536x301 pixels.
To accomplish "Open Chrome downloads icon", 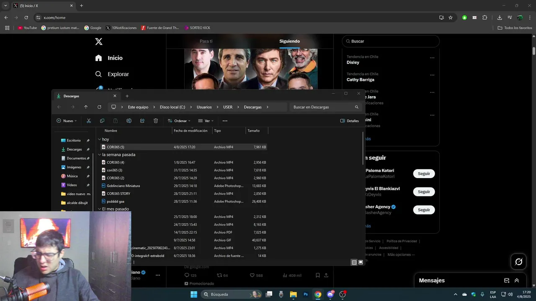I will pyautogui.click(x=500, y=18).
